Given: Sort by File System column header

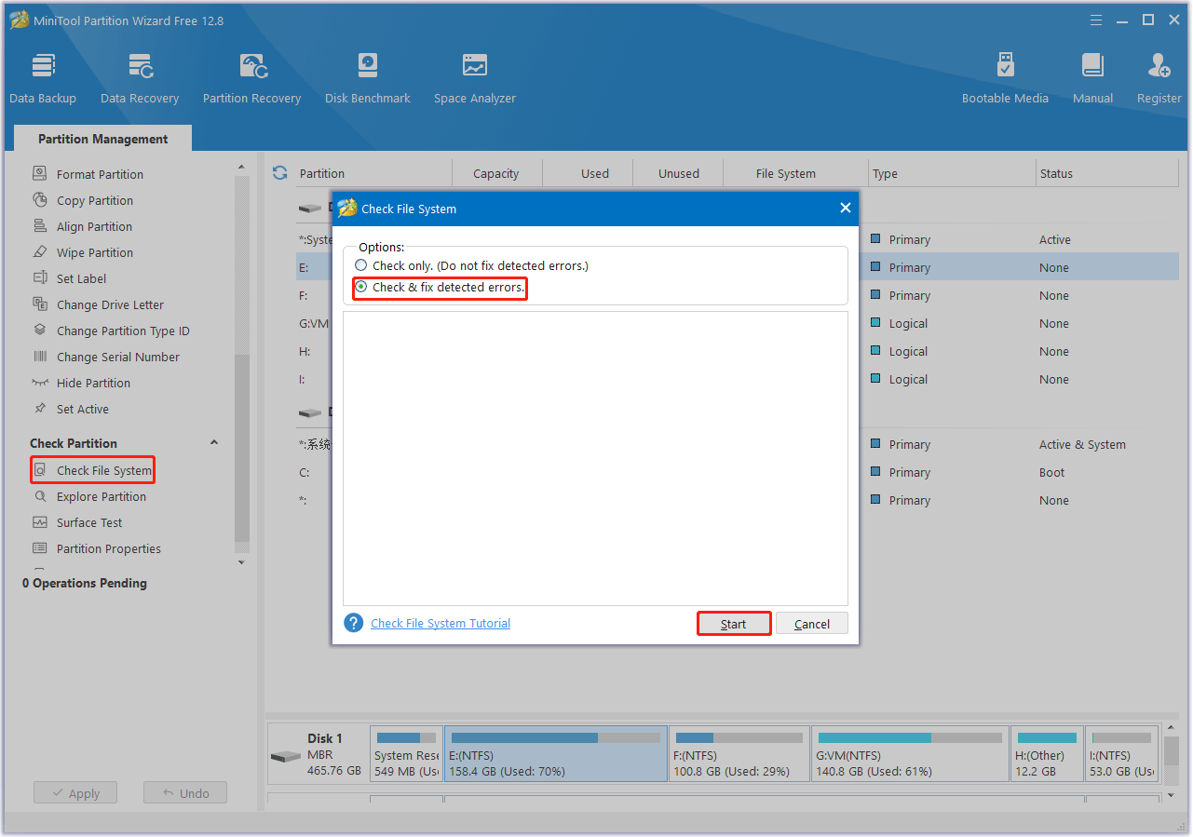Looking at the screenshot, I should click(x=786, y=173).
